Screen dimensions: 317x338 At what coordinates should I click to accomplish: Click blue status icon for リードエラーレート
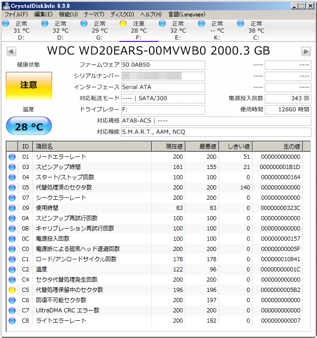[12, 157]
